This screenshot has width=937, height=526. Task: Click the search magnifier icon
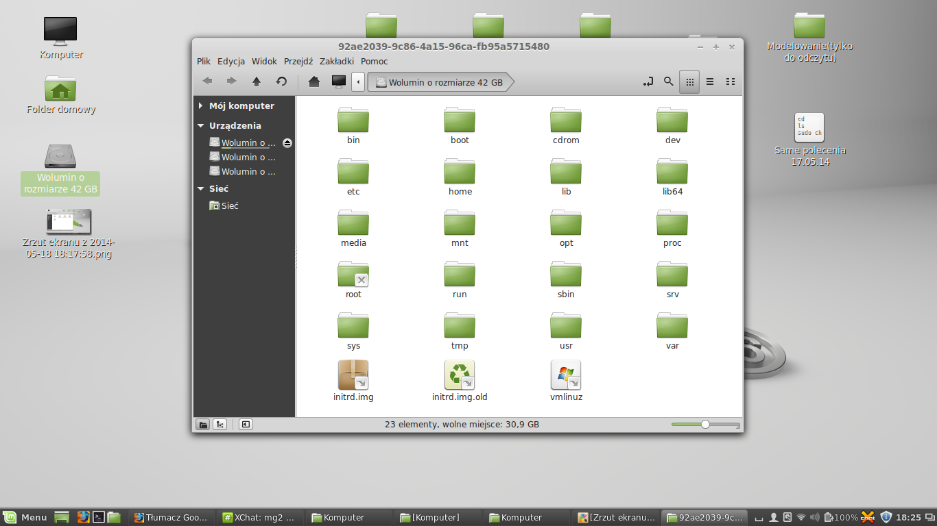coord(668,82)
